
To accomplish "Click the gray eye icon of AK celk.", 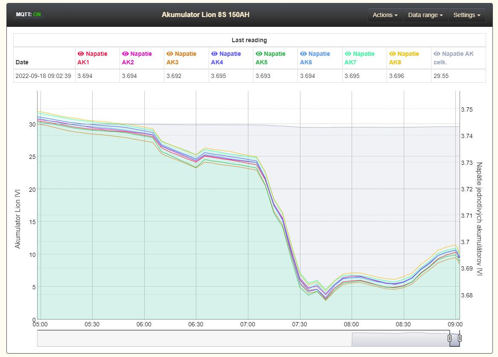I will pyautogui.click(x=437, y=54).
